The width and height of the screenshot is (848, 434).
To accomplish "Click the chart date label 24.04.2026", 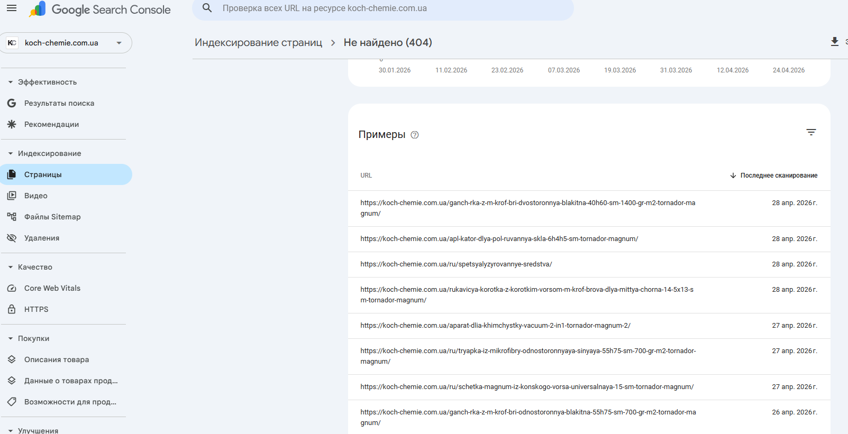I will tap(789, 70).
